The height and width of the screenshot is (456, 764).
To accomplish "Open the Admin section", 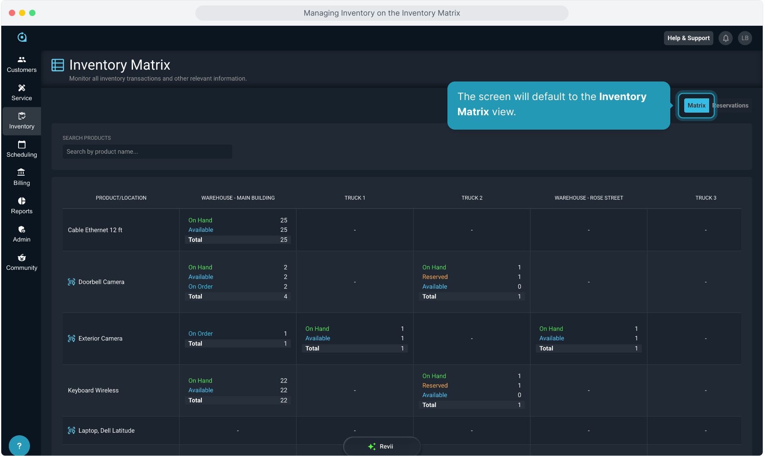I will click(x=22, y=234).
